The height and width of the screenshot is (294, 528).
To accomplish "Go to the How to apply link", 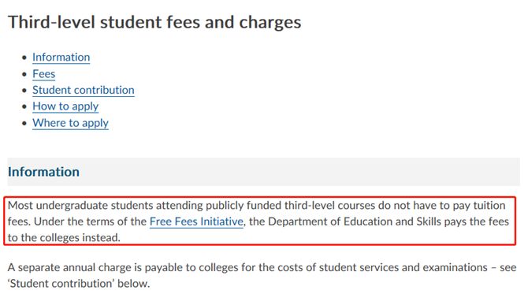I will pyautogui.click(x=65, y=106).
